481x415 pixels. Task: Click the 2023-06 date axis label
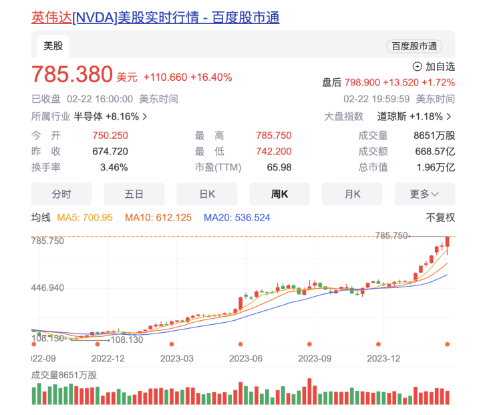coord(246,358)
